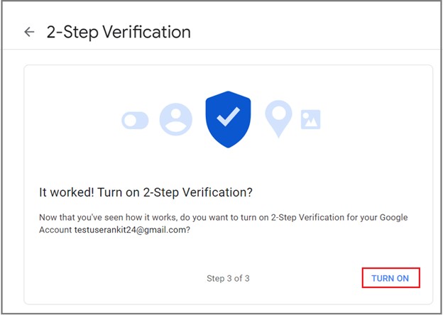The image size is (443, 315).
Task: Click 'Verification?' at the end of the heading
Action: pyautogui.click(x=217, y=192)
